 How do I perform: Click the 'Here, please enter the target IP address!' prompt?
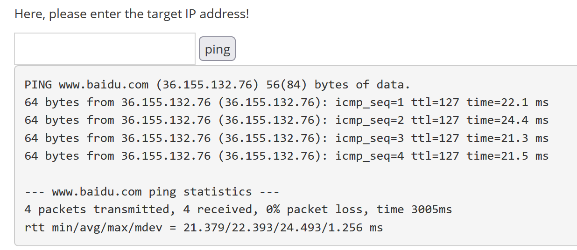pyautogui.click(x=132, y=14)
